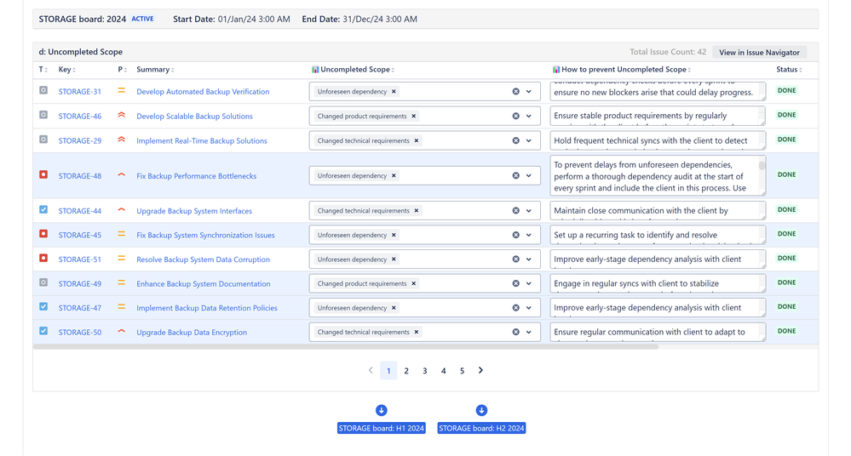Open Uncompleted Scope dropdown for STORAGE-44
851x456 pixels.
click(529, 210)
